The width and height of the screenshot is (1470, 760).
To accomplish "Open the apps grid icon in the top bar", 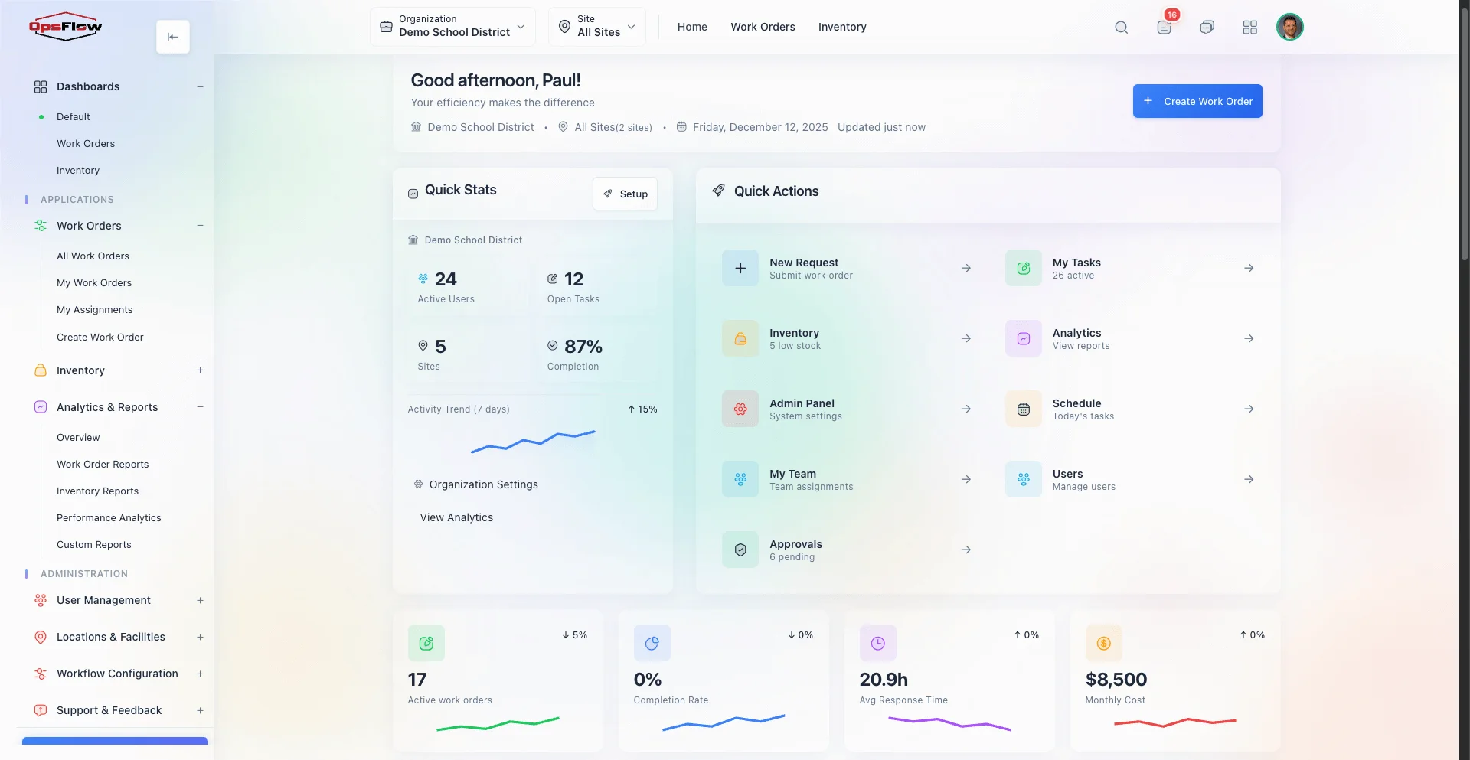I will point(1250,27).
